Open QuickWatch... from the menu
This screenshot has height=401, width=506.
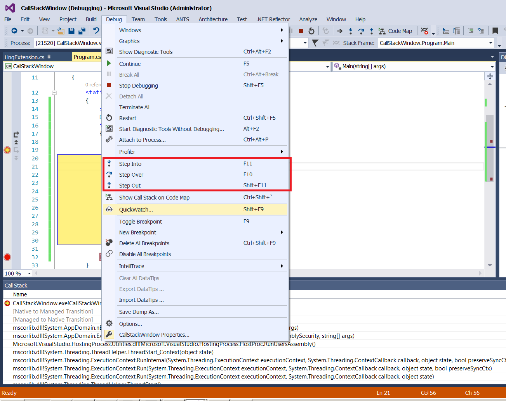point(195,210)
